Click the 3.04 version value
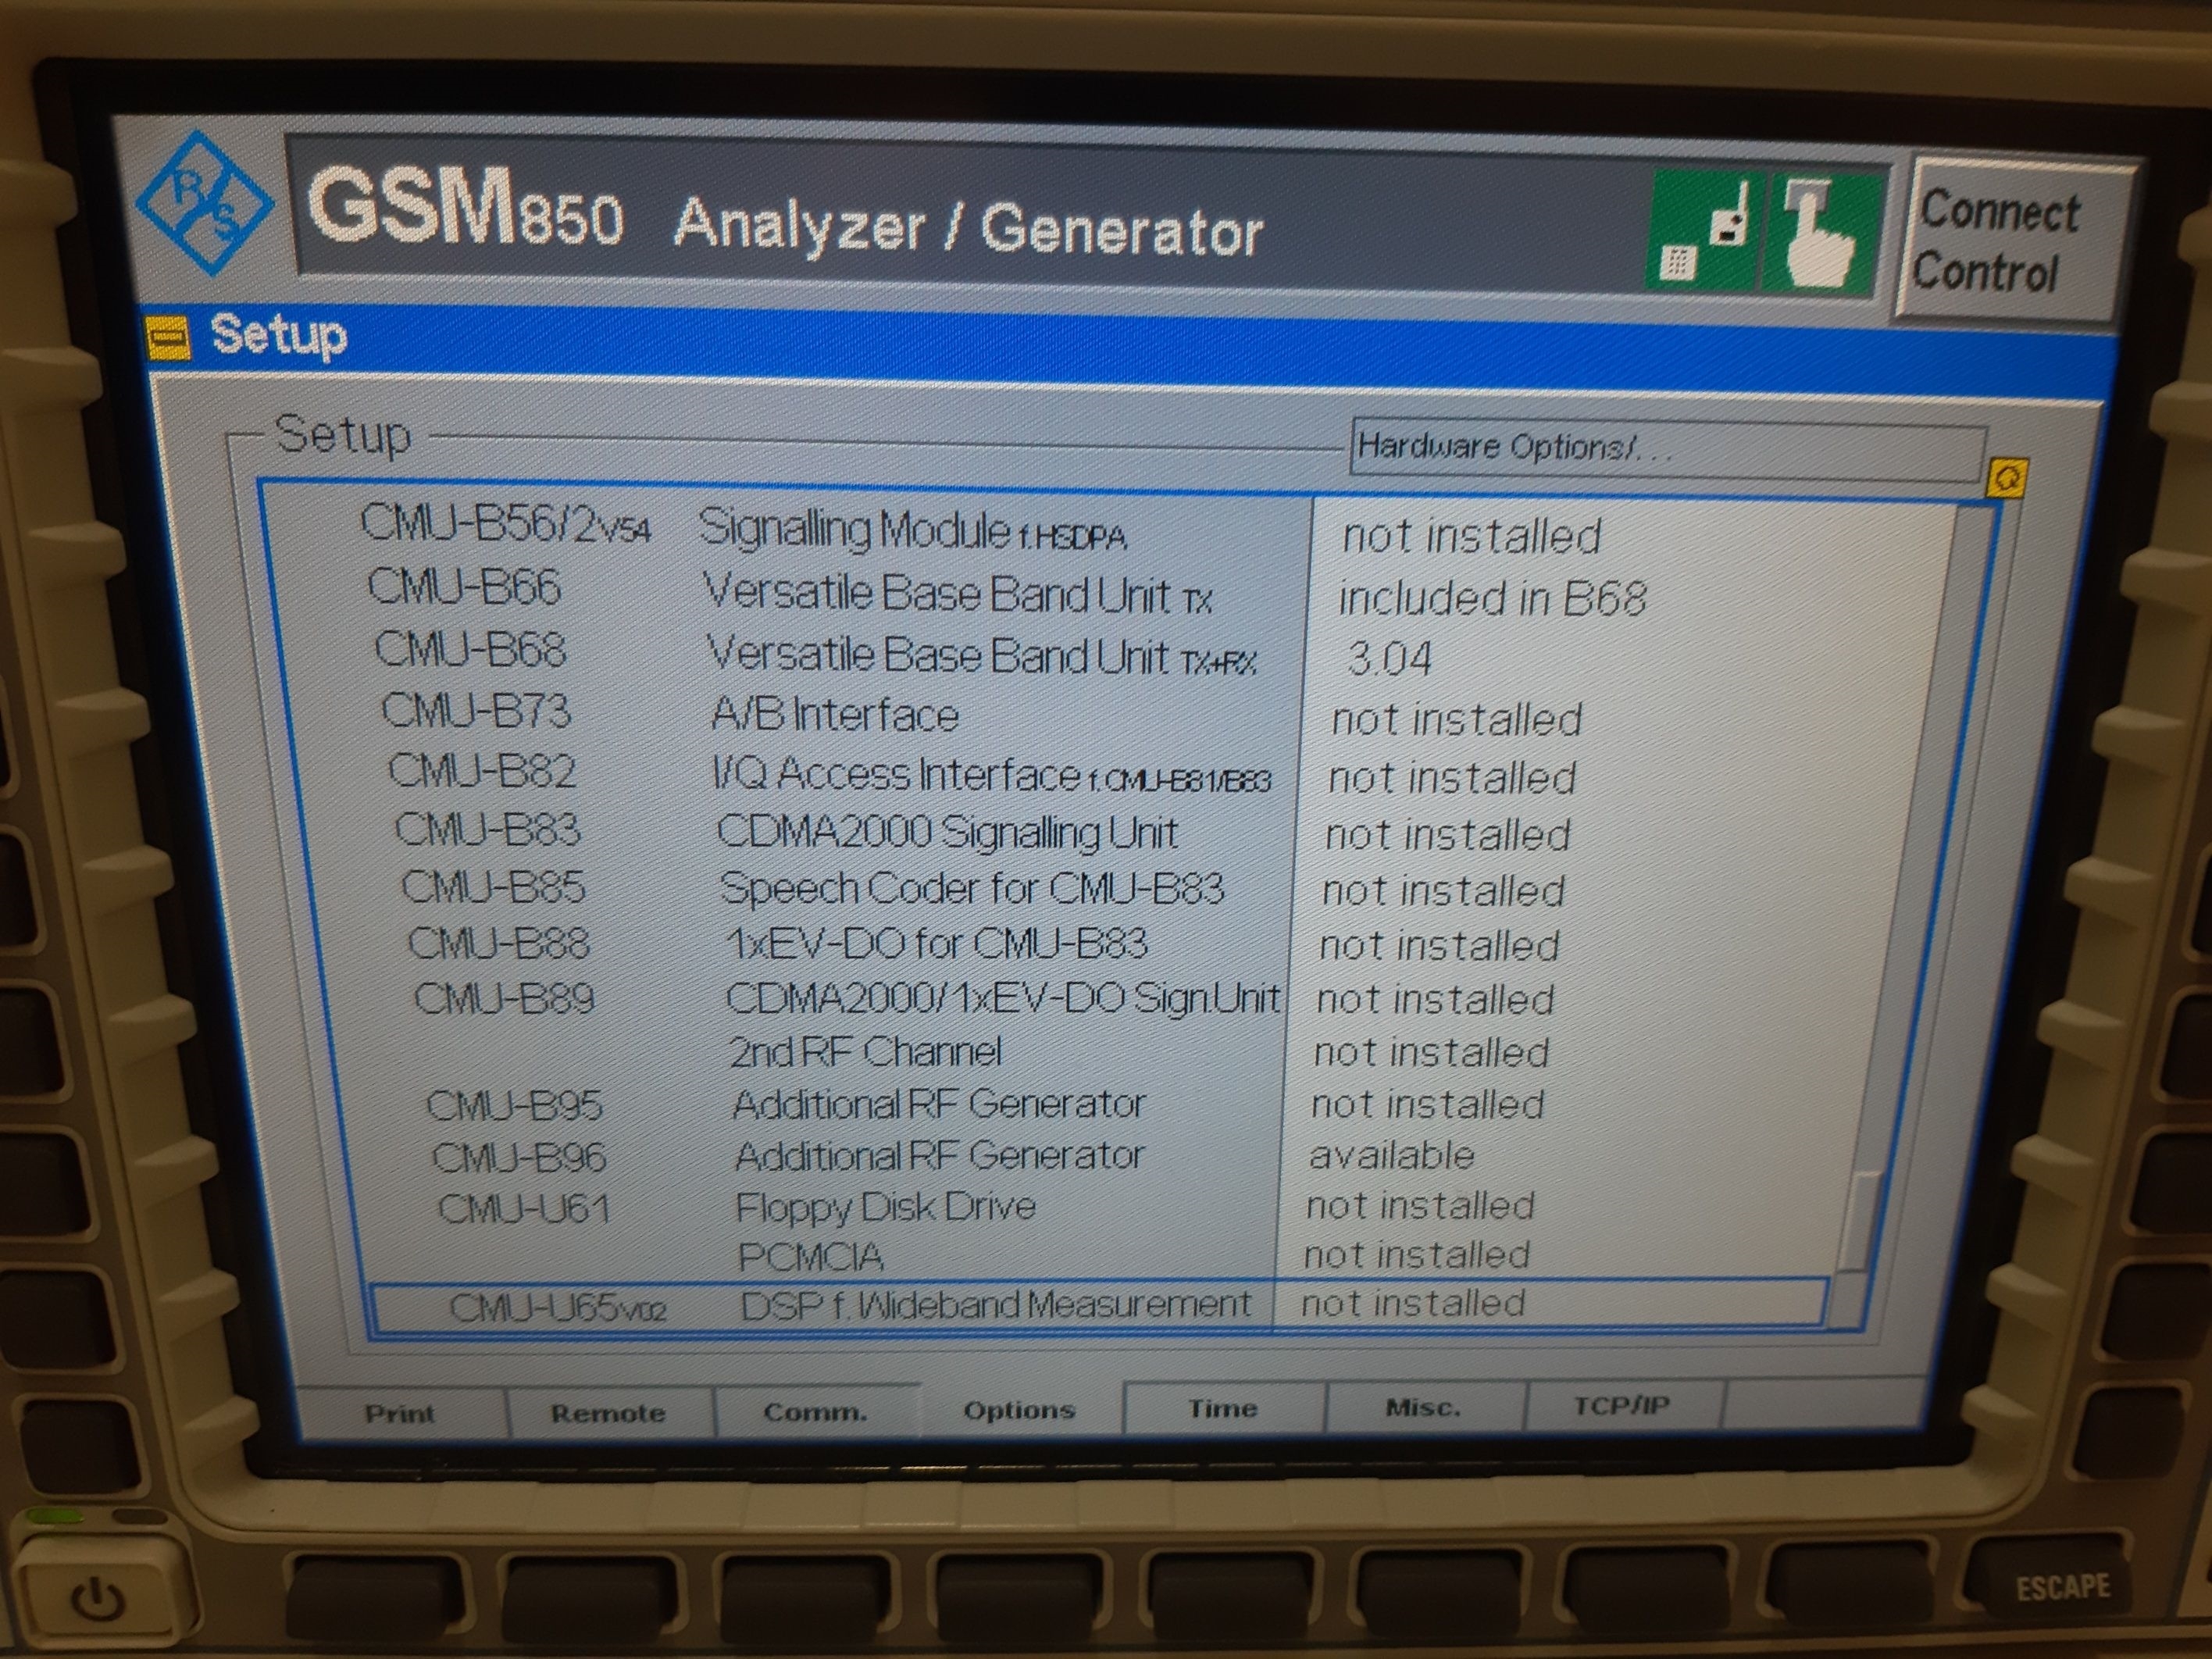 click(1390, 658)
